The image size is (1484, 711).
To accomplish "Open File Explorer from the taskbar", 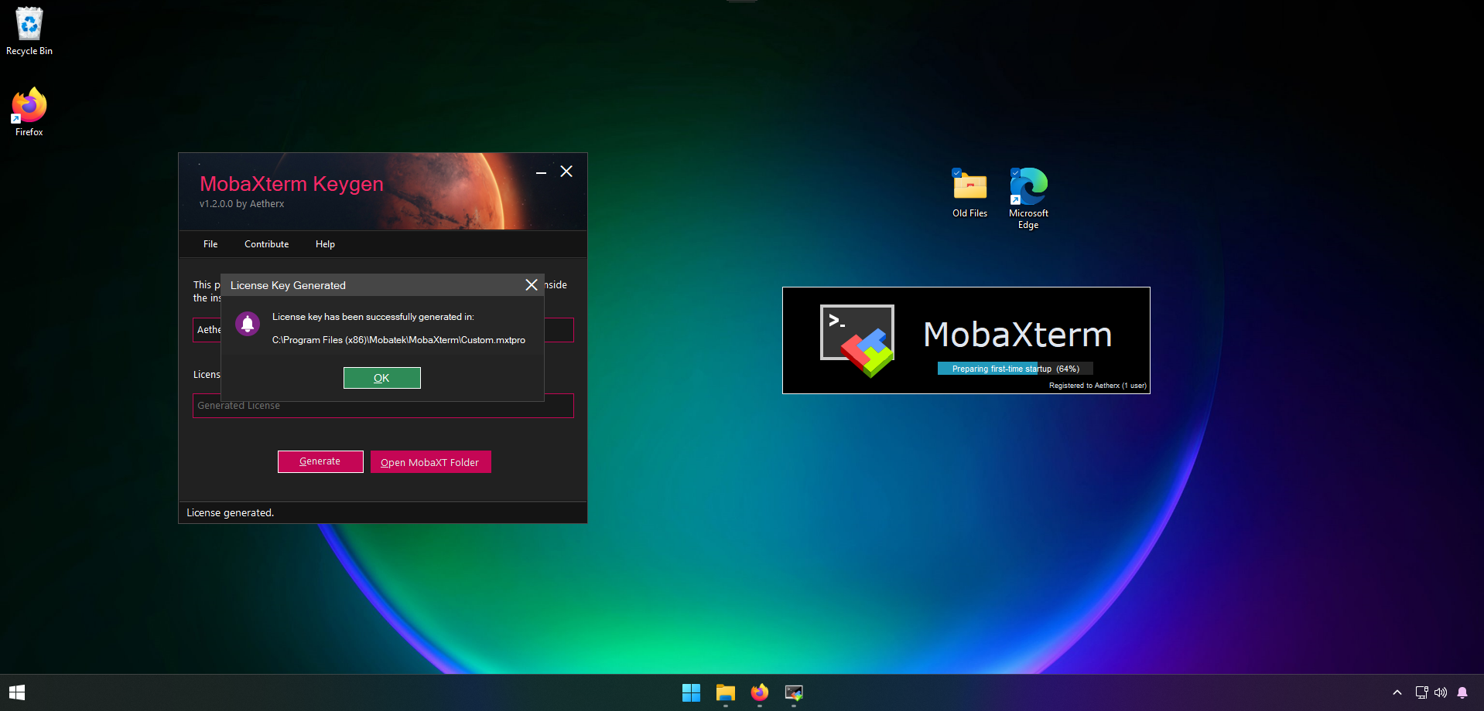I will pos(725,692).
